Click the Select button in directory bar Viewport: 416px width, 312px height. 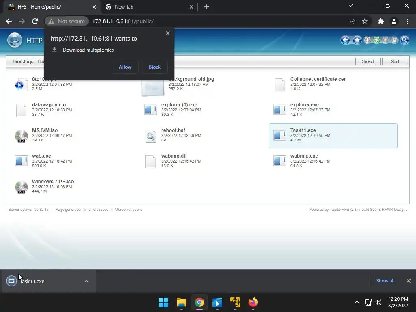(x=368, y=61)
